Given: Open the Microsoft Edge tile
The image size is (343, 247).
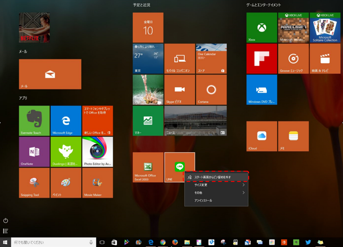Looking at the screenshot, I should (x=66, y=121).
